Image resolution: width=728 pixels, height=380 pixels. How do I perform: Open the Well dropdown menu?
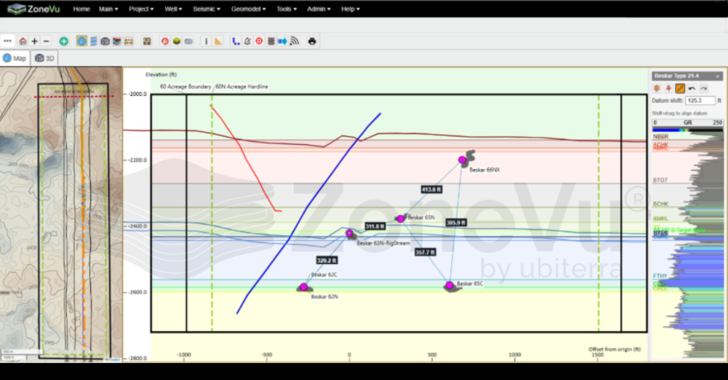click(x=173, y=9)
